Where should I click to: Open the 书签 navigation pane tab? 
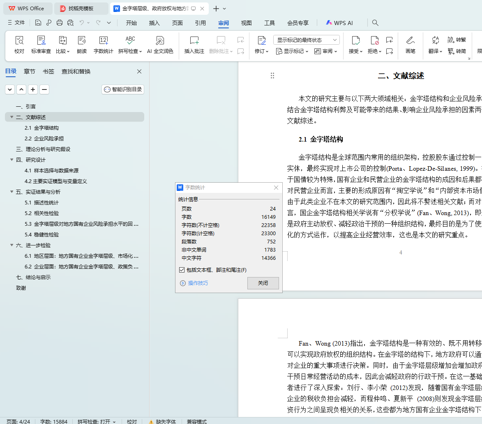click(x=48, y=71)
